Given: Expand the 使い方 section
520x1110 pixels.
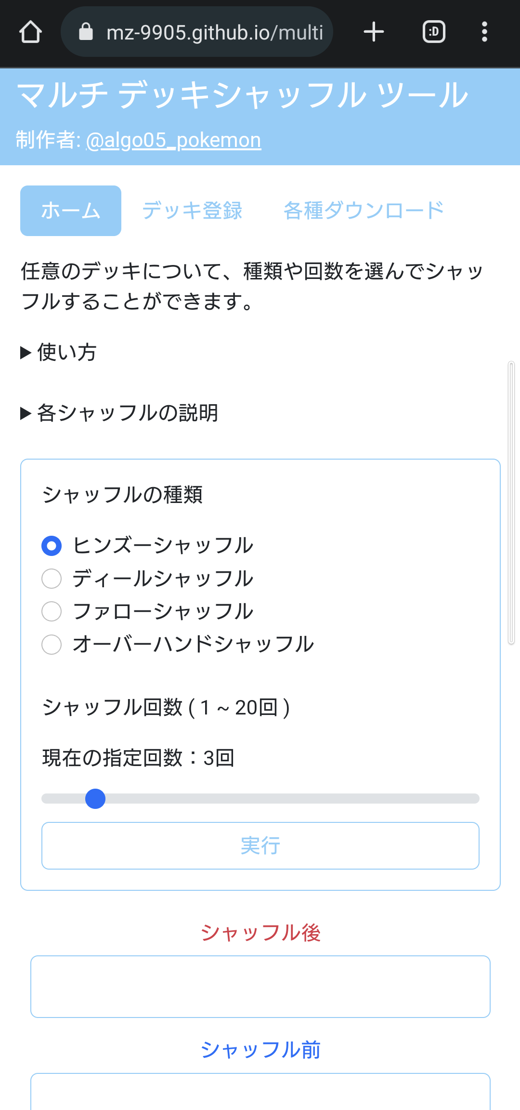Looking at the screenshot, I should pos(59,353).
